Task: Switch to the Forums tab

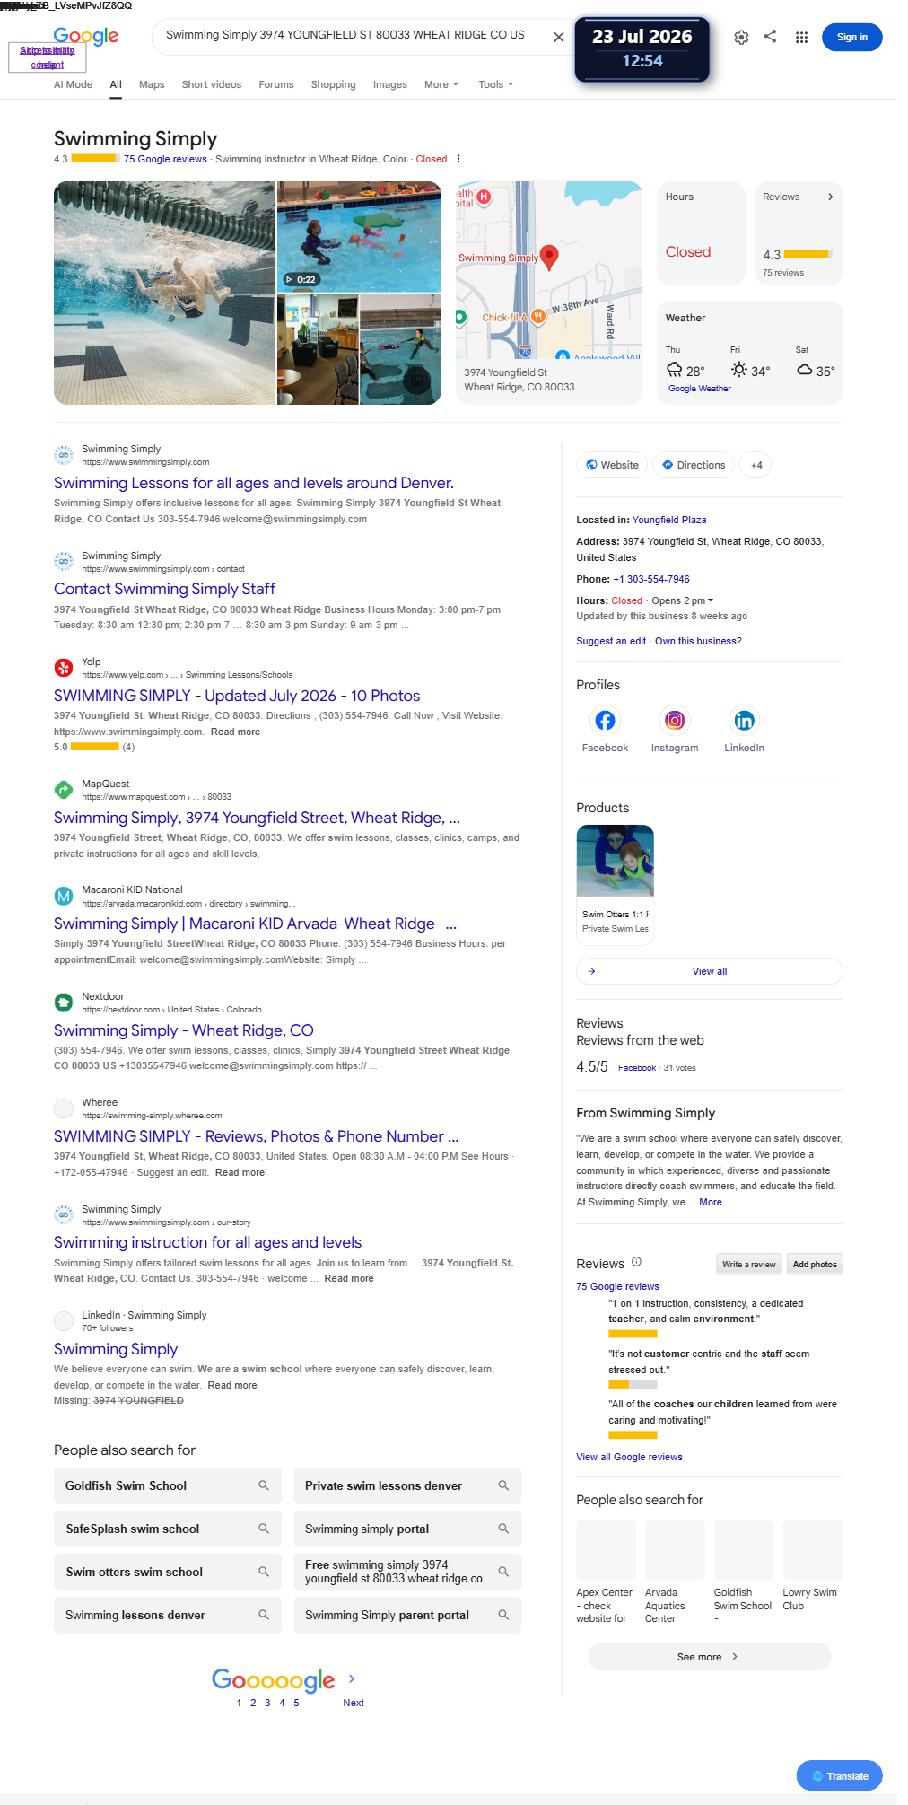Action: [276, 84]
